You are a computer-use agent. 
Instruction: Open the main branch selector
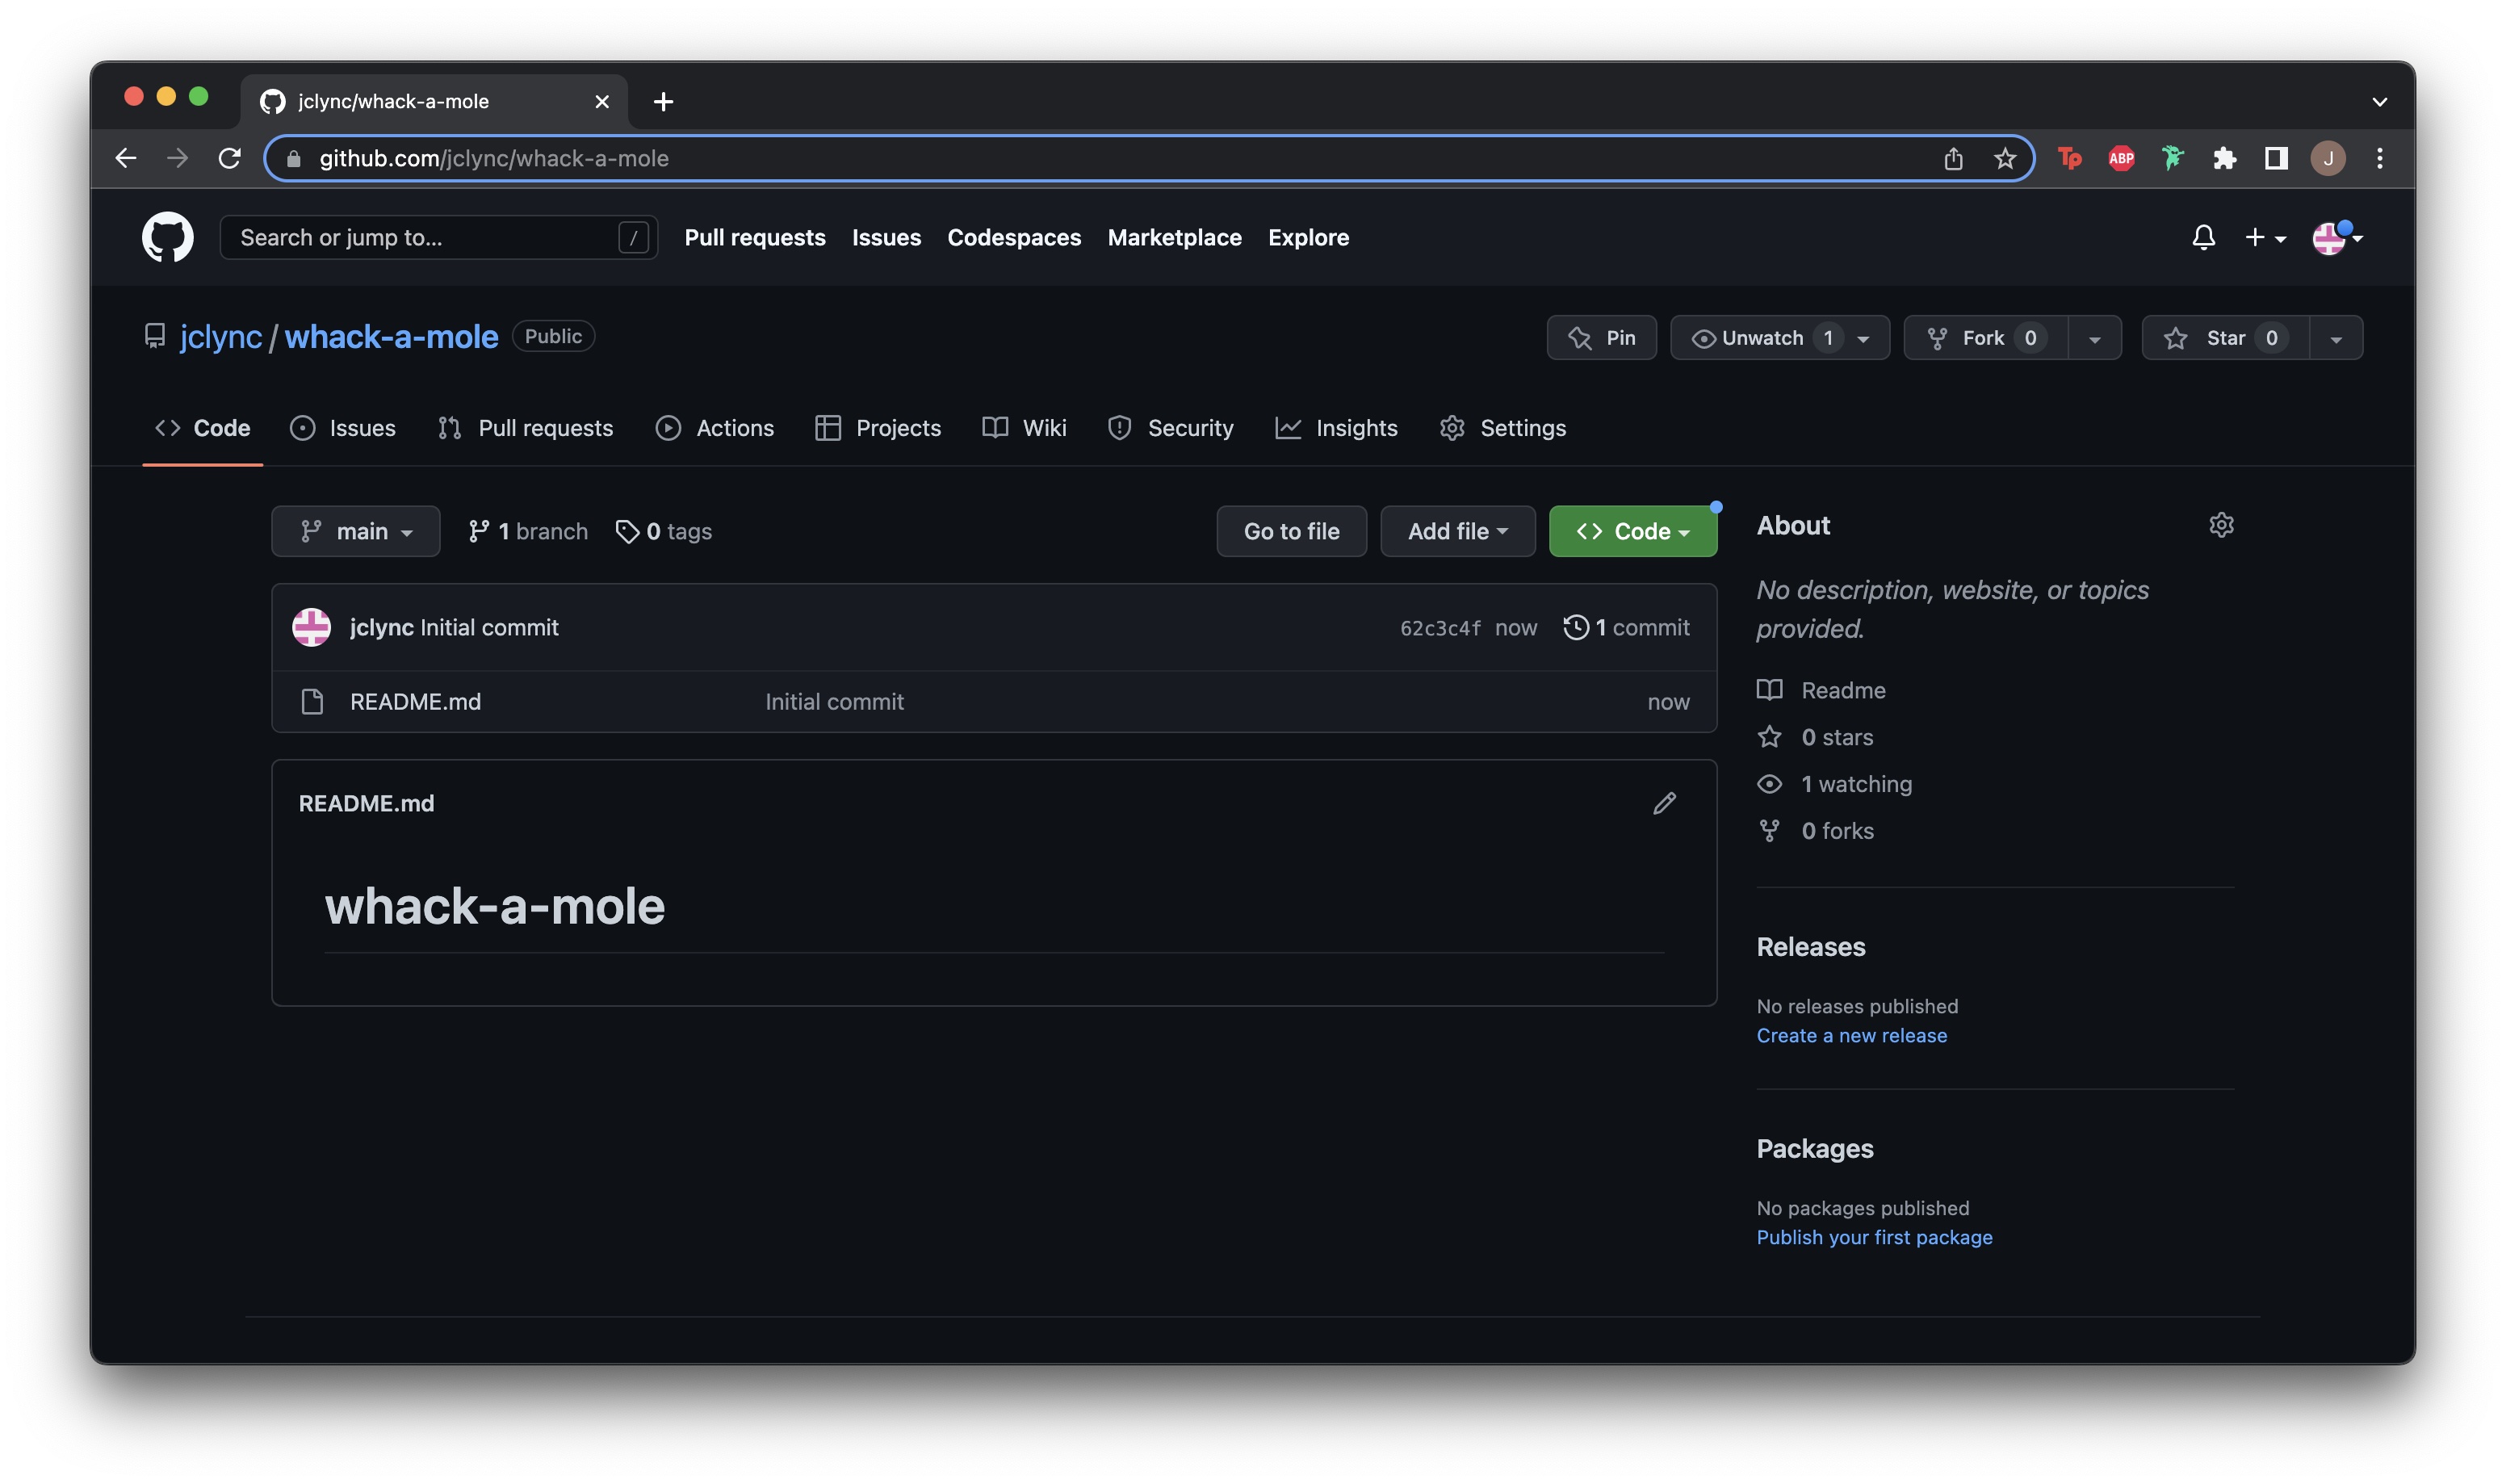pos(355,531)
